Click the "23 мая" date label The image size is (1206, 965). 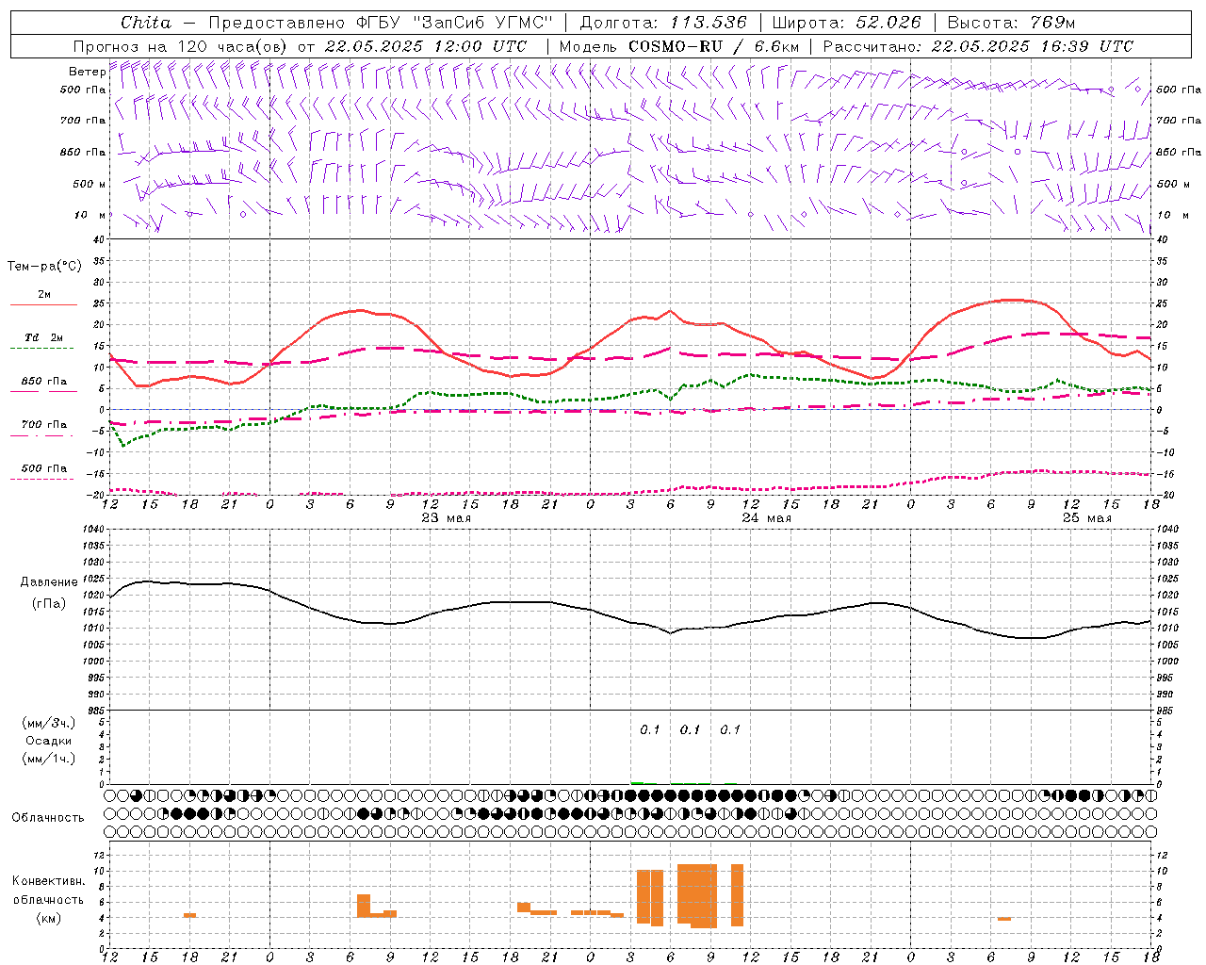pyautogui.click(x=447, y=517)
